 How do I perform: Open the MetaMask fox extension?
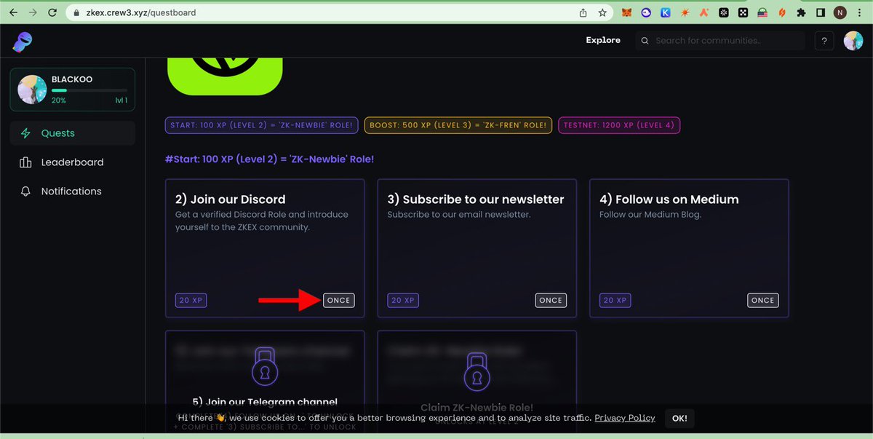pyautogui.click(x=627, y=12)
